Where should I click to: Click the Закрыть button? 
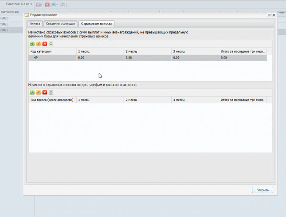click(262, 190)
